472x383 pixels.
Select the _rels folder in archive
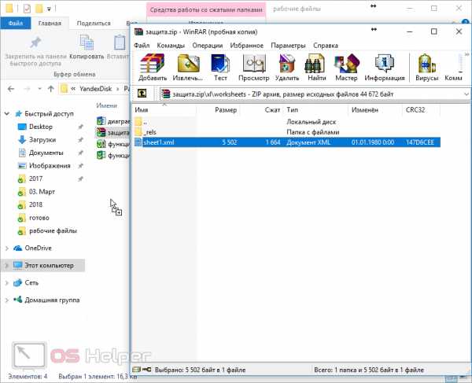tap(286, 132)
